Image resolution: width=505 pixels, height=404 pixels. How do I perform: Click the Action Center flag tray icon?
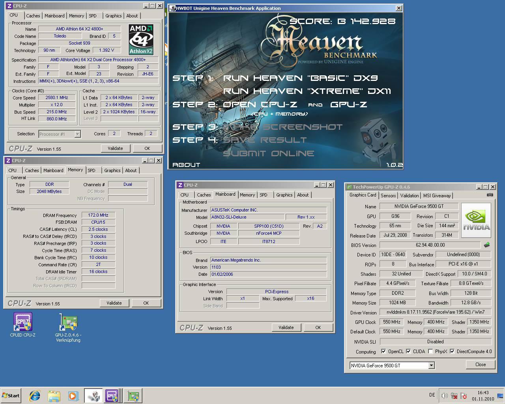(x=464, y=396)
